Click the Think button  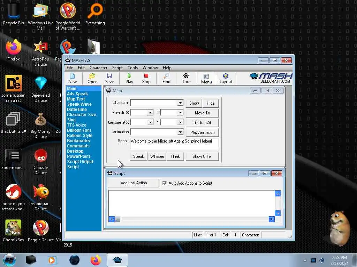pyautogui.click(x=175, y=156)
